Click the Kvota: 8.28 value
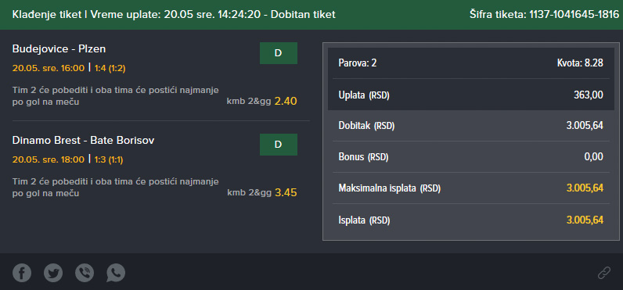 [580, 63]
